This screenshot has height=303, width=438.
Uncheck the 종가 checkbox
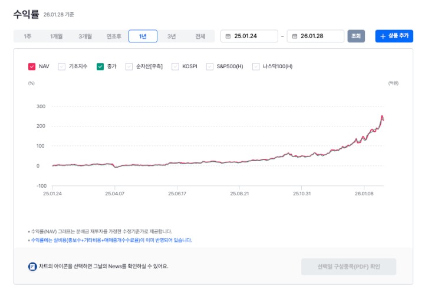click(x=100, y=66)
